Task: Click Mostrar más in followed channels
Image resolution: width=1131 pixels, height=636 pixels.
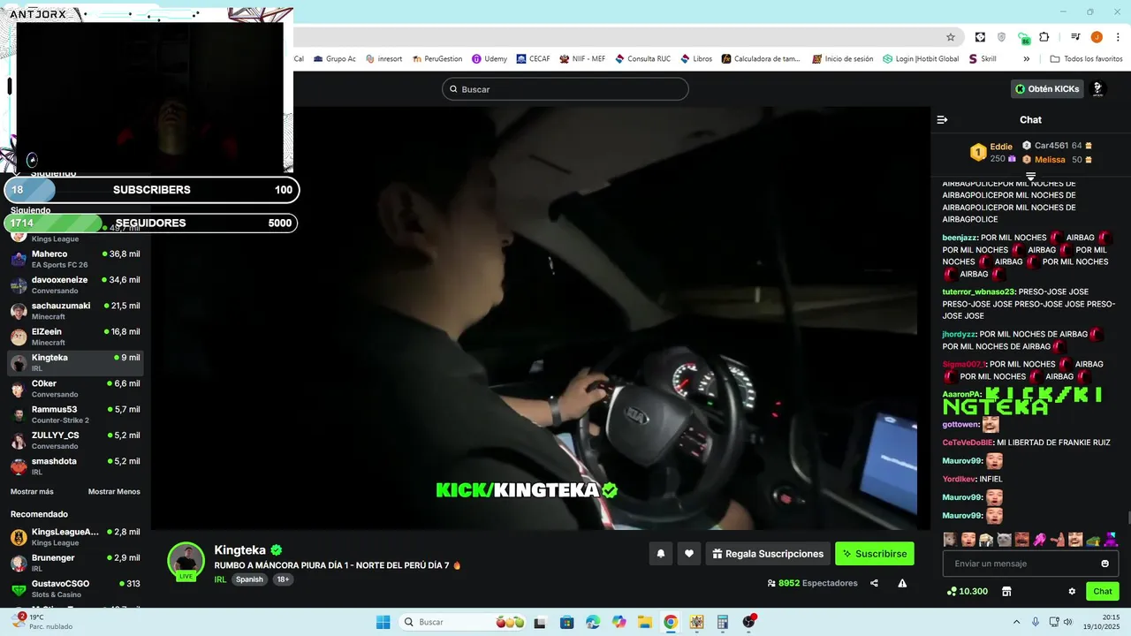Action: [x=32, y=492]
